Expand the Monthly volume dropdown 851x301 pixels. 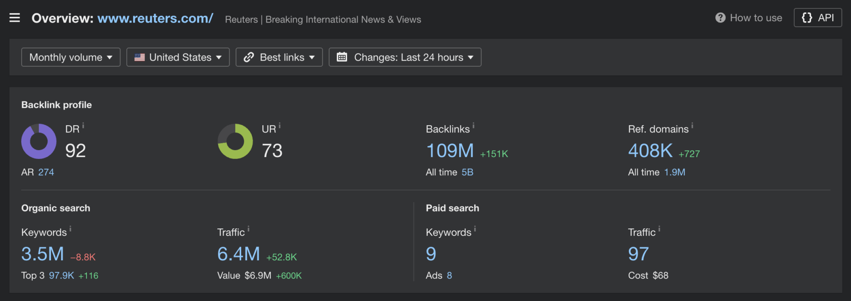(x=71, y=57)
